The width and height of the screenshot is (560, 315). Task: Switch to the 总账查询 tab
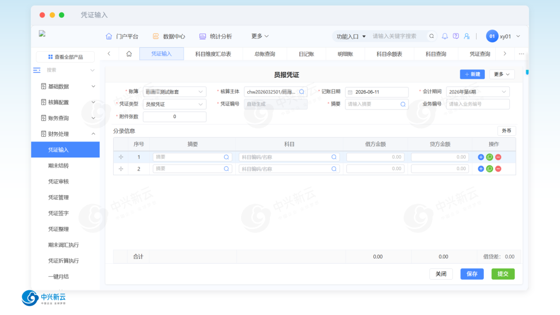(264, 54)
